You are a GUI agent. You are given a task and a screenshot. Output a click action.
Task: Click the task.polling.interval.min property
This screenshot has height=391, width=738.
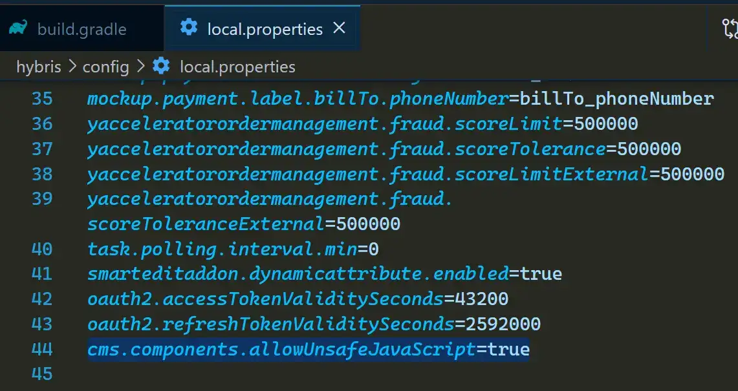pos(222,249)
